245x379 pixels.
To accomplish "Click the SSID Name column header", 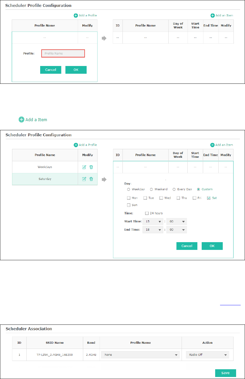I will pyautogui.click(x=55, y=343).
